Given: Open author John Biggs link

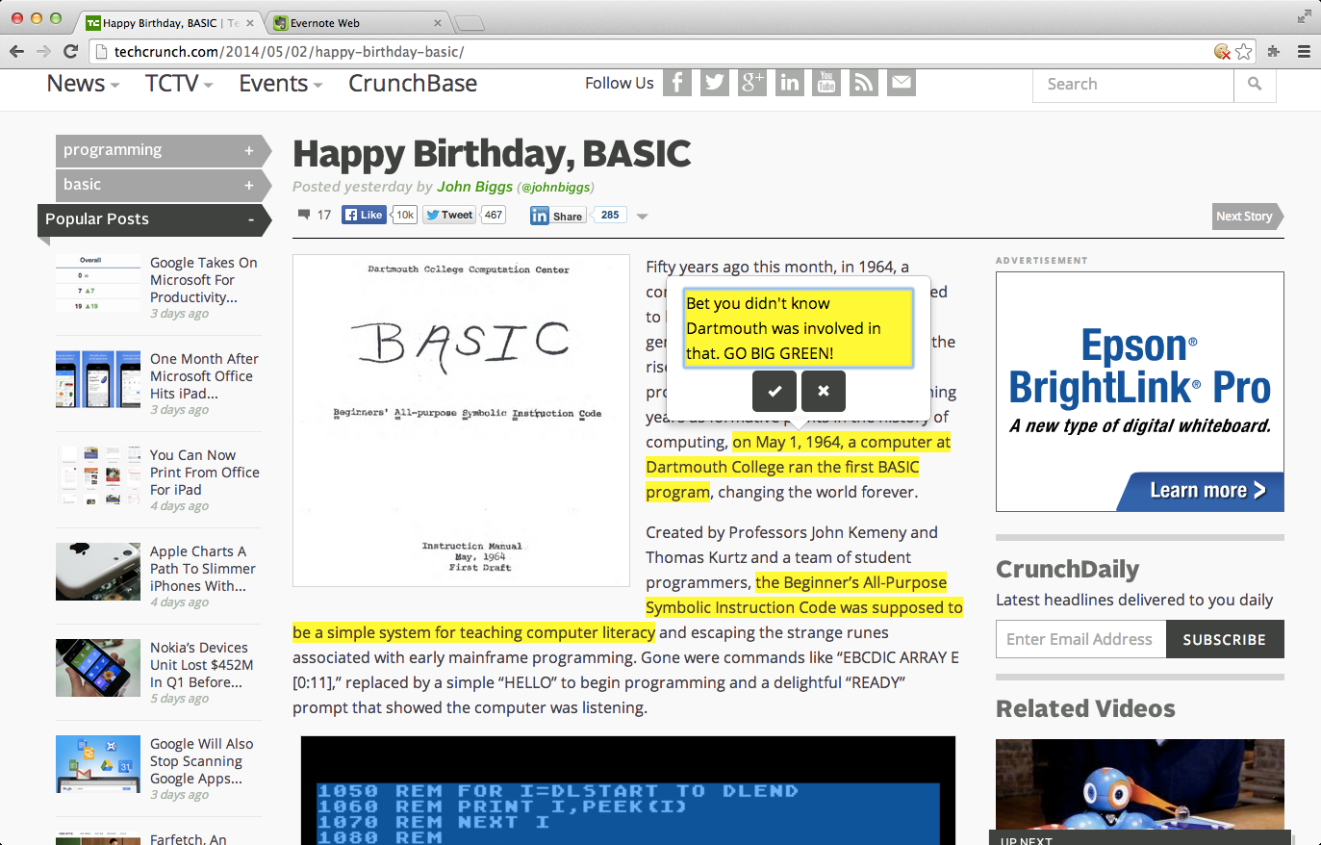Looking at the screenshot, I should 474,187.
